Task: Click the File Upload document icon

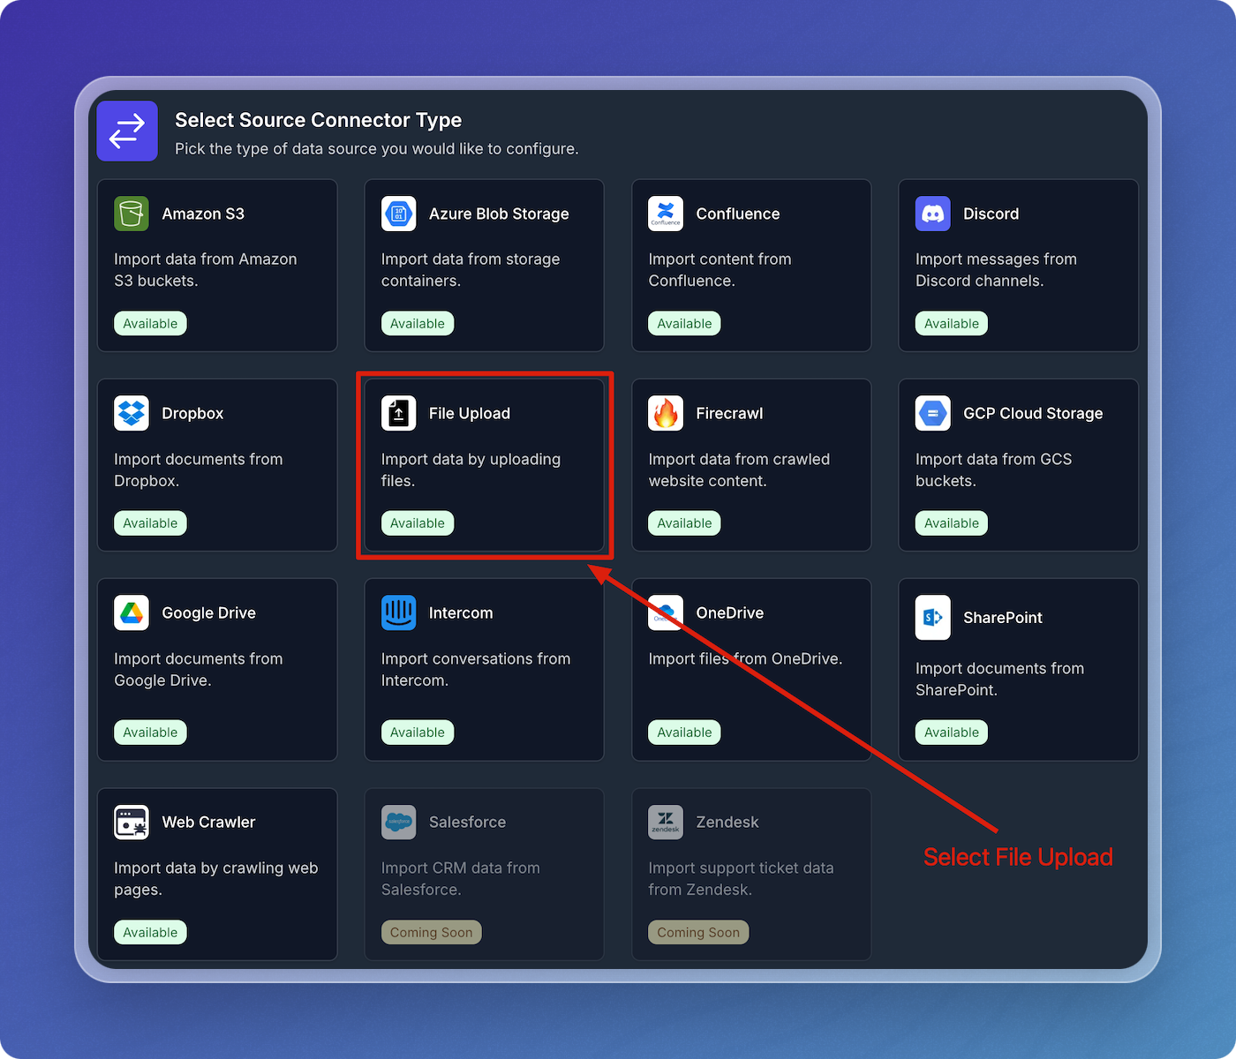Action: coord(398,413)
